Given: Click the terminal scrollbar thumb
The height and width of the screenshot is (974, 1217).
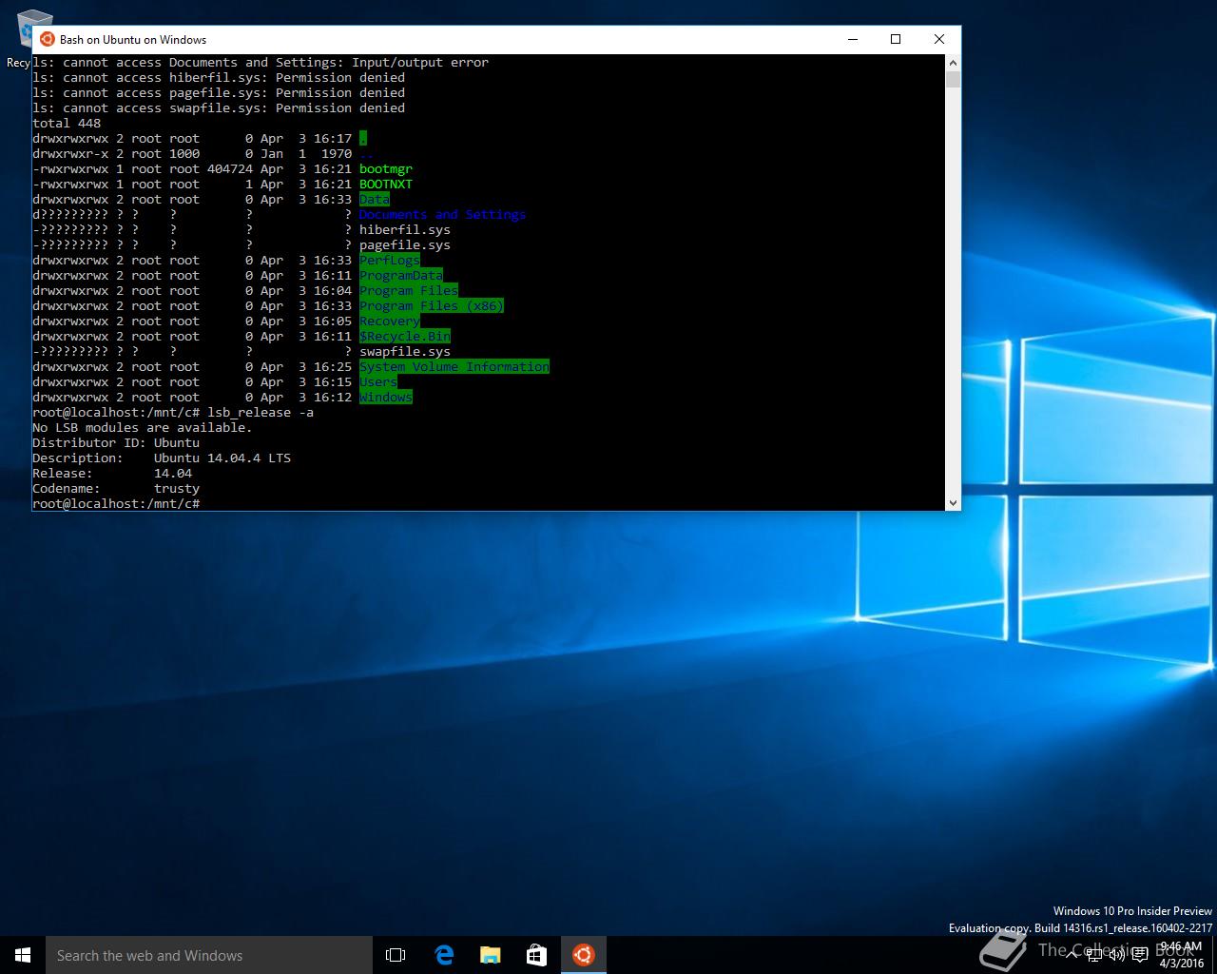Looking at the screenshot, I should (953, 79).
